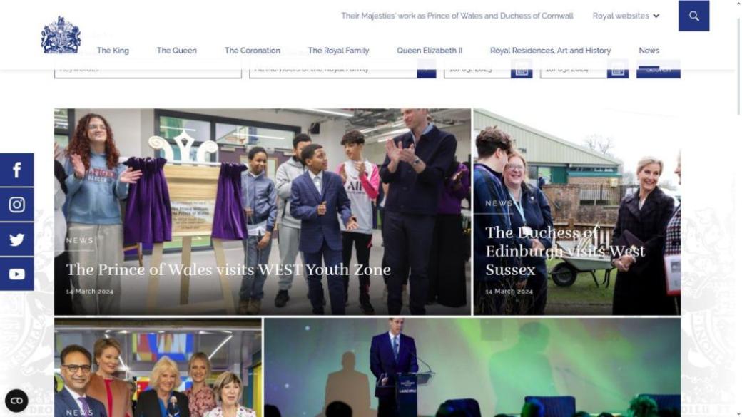This screenshot has width=742, height=417.
Task: Open the cookie settings round icon
Action: [16, 401]
